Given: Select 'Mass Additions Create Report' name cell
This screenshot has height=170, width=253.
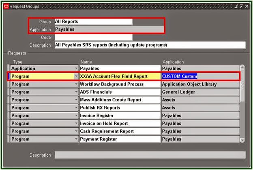Looking at the screenshot, I should coord(120,100).
